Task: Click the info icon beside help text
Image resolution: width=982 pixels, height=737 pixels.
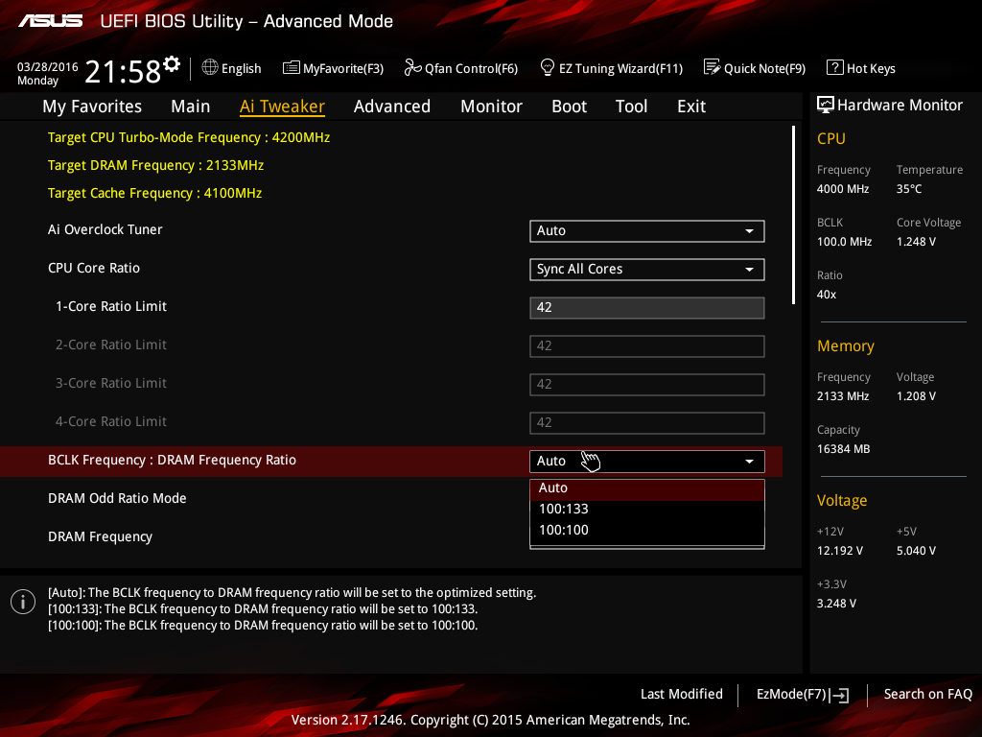Action: coord(23,602)
